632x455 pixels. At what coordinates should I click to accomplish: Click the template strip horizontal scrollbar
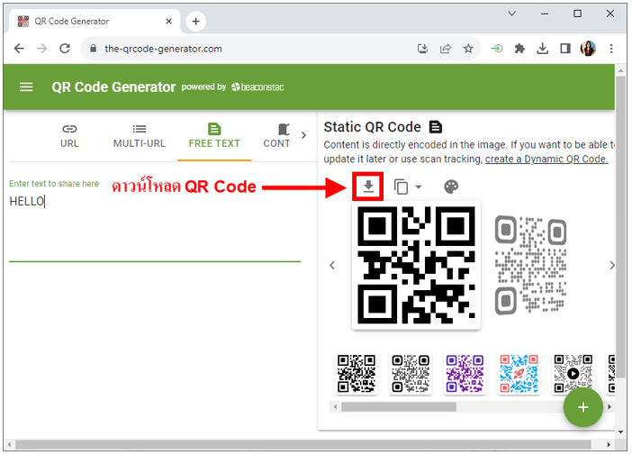[399, 407]
